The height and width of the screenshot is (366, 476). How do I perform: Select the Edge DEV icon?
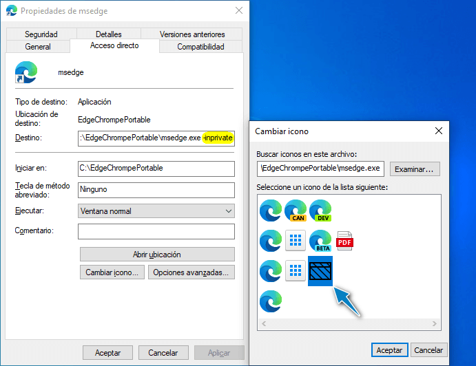point(320,210)
